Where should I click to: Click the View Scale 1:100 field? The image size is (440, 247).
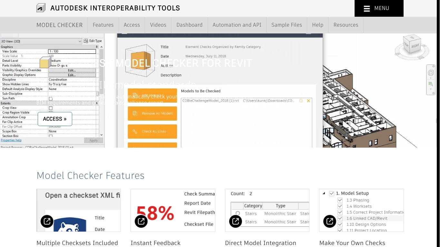click(72, 51)
